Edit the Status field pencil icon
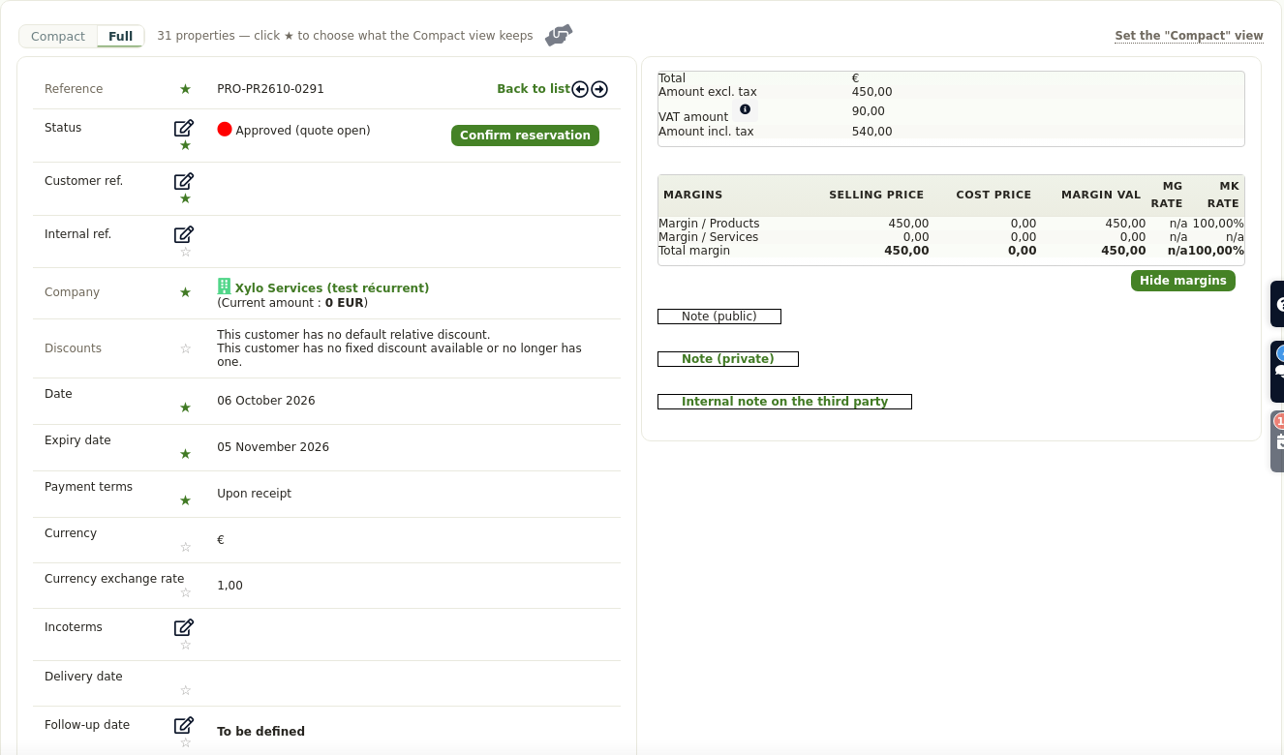1284x755 pixels. (x=184, y=128)
